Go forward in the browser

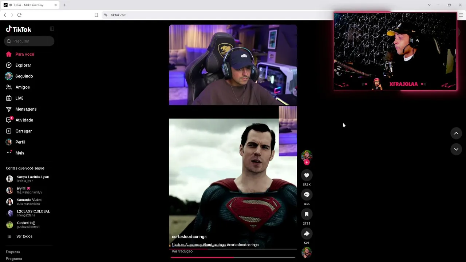click(12, 15)
